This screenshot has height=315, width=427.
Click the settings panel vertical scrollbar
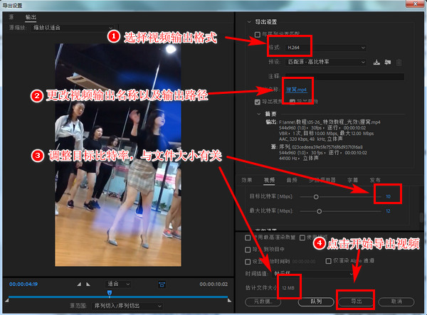click(x=421, y=218)
